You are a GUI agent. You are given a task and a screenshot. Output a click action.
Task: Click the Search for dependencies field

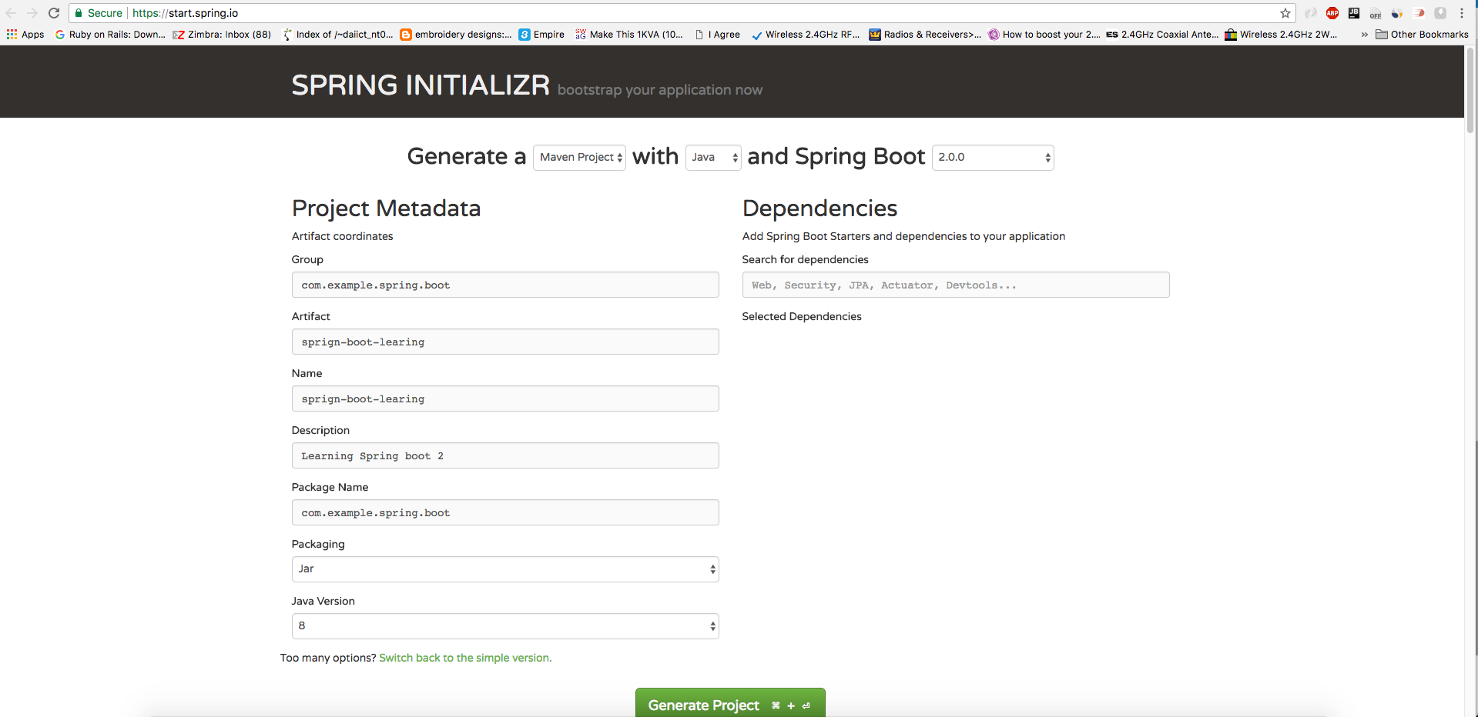(x=956, y=285)
